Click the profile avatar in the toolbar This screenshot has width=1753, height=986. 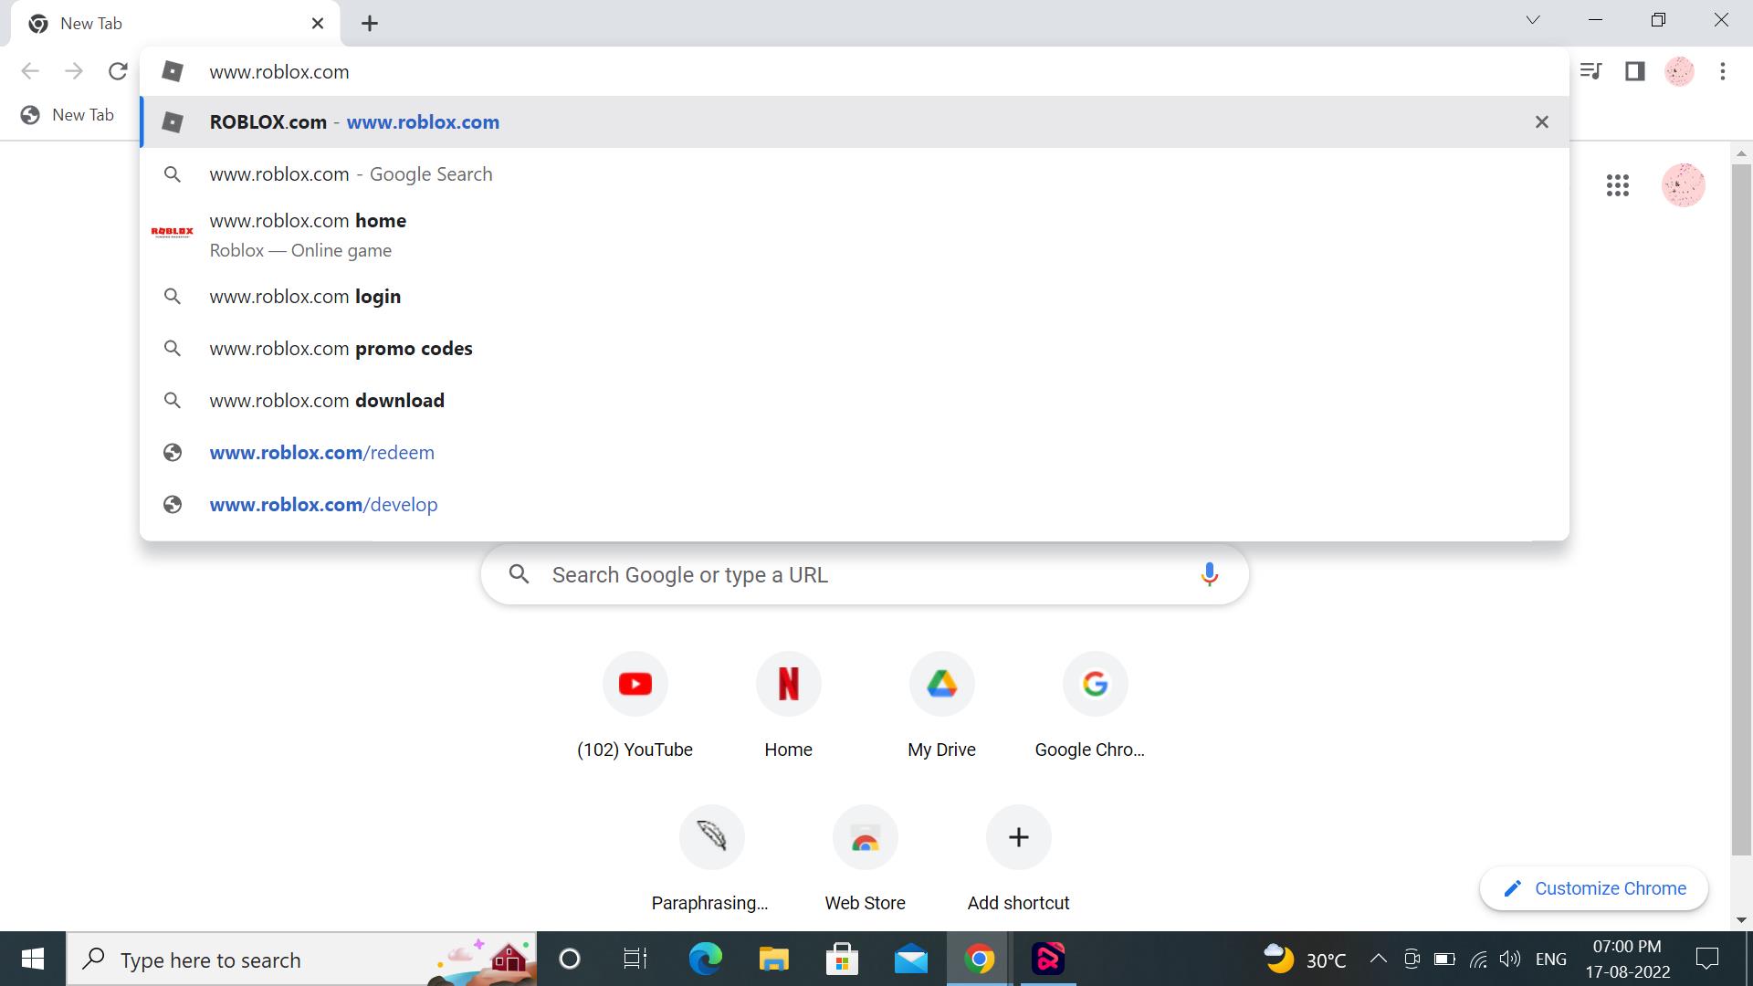[1679, 71]
